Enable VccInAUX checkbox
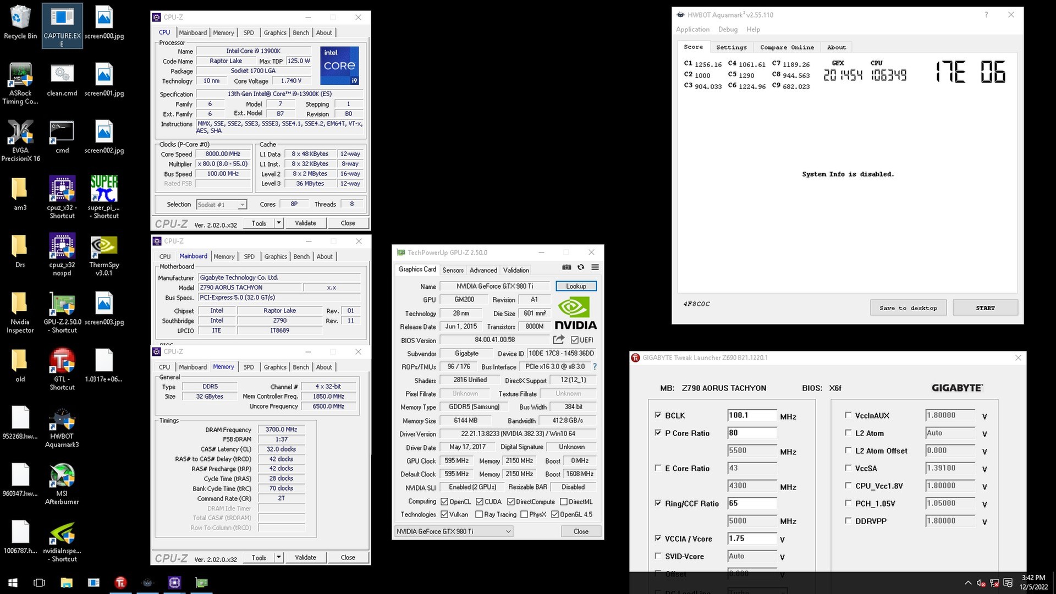1056x594 pixels. click(848, 415)
